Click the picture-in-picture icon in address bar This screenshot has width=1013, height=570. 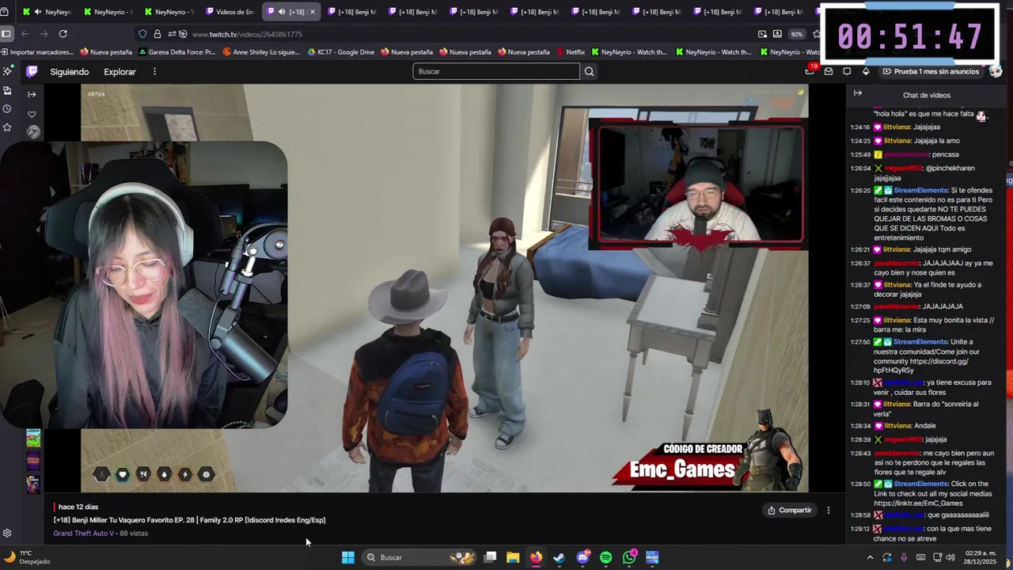762,34
